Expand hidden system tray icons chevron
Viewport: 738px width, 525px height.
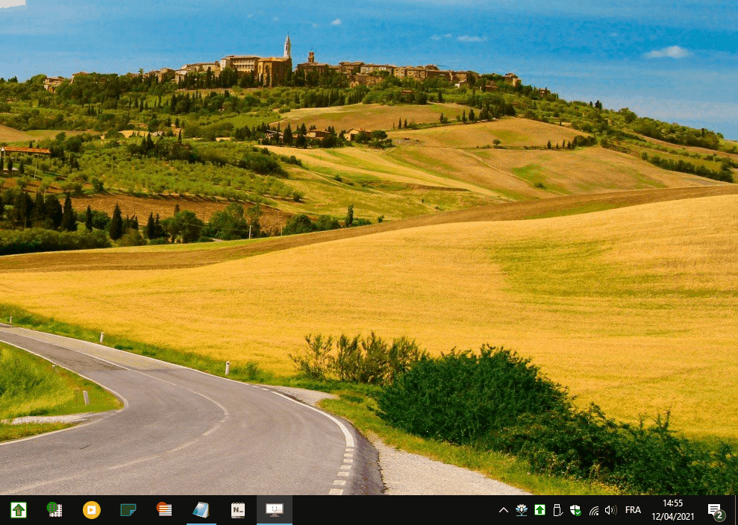tap(503, 510)
